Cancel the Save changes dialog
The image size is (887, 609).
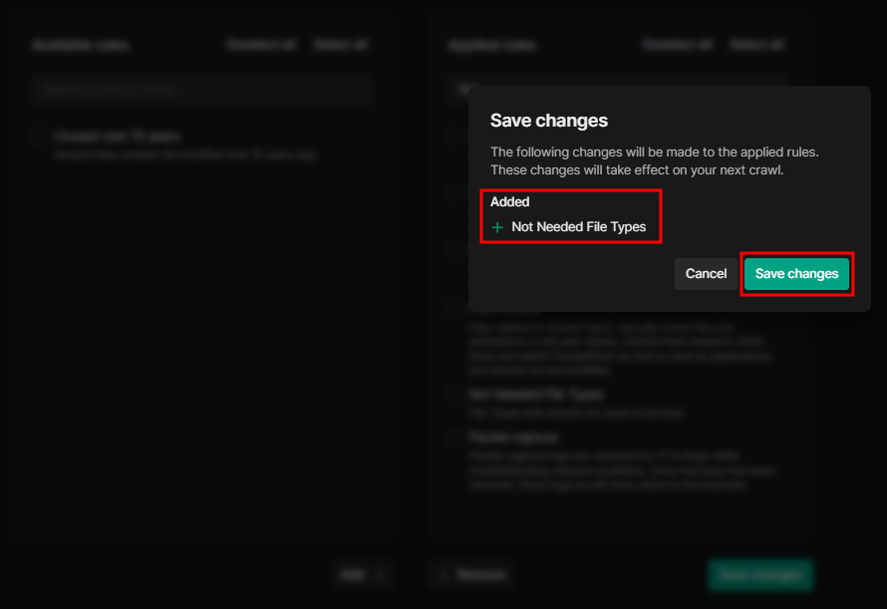click(x=706, y=274)
